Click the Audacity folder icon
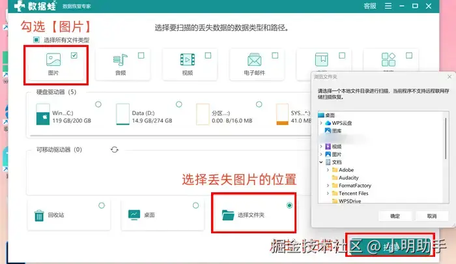The image size is (456, 264). [335, 177]
